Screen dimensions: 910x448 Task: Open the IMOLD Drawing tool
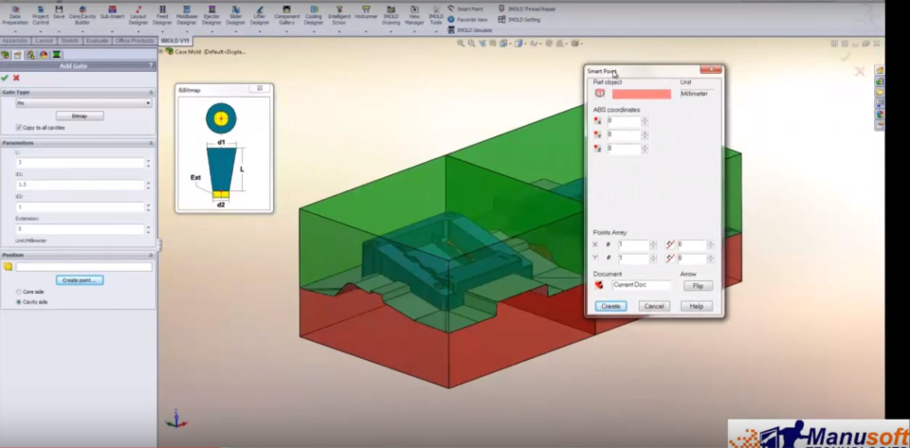391,16
